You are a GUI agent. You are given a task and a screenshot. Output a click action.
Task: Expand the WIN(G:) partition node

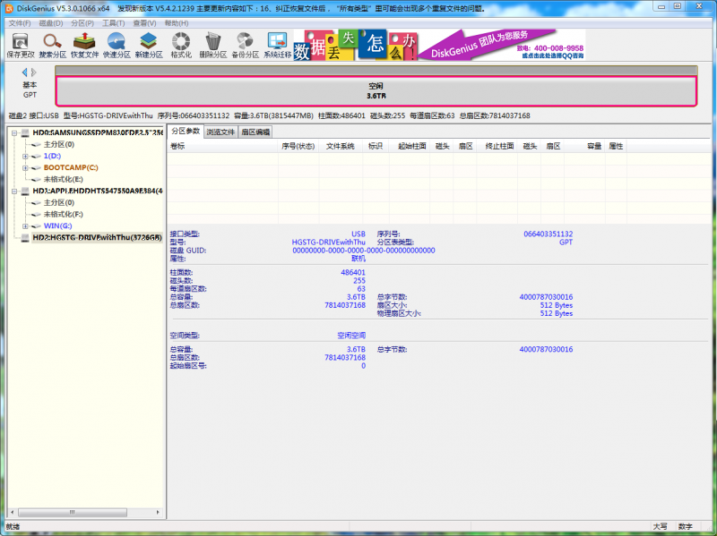click(x=25, y=226)
